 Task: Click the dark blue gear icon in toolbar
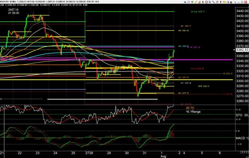tap(185, 2)
